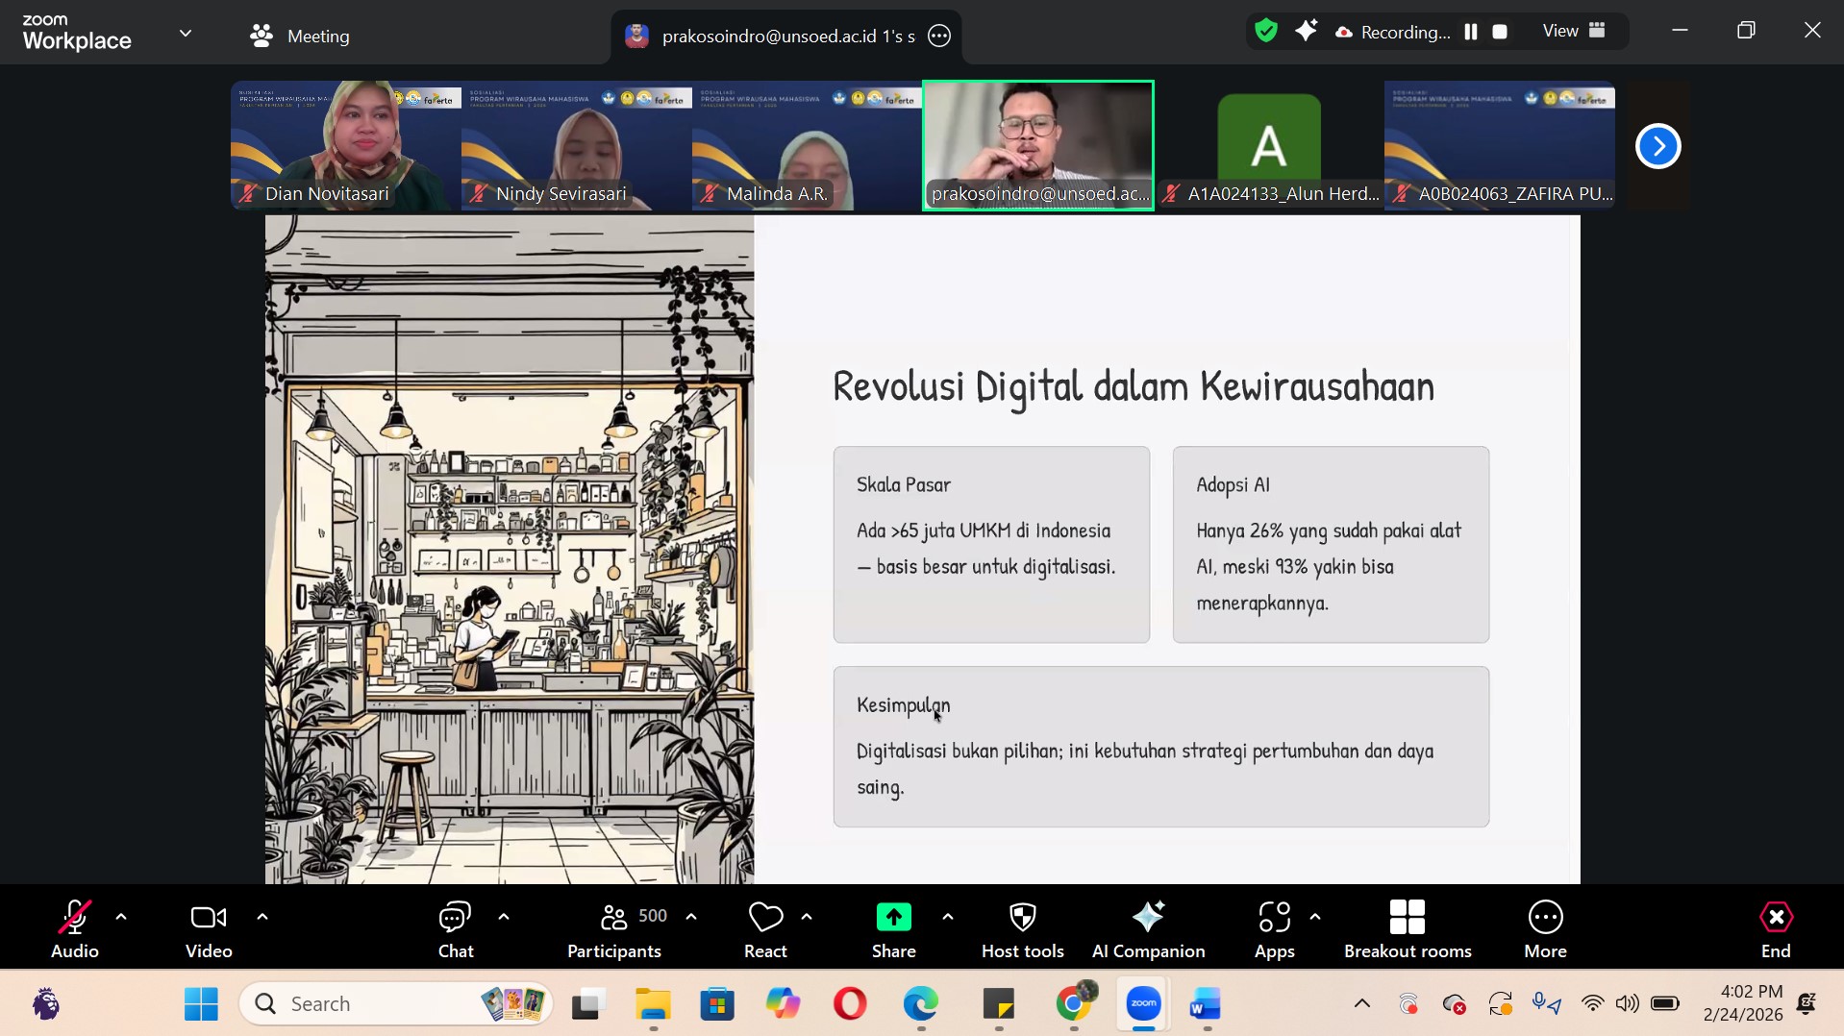This screenshot has height=1036, width=1844.
Task: Click the green Share screen button
Action: tap(893, 928)
